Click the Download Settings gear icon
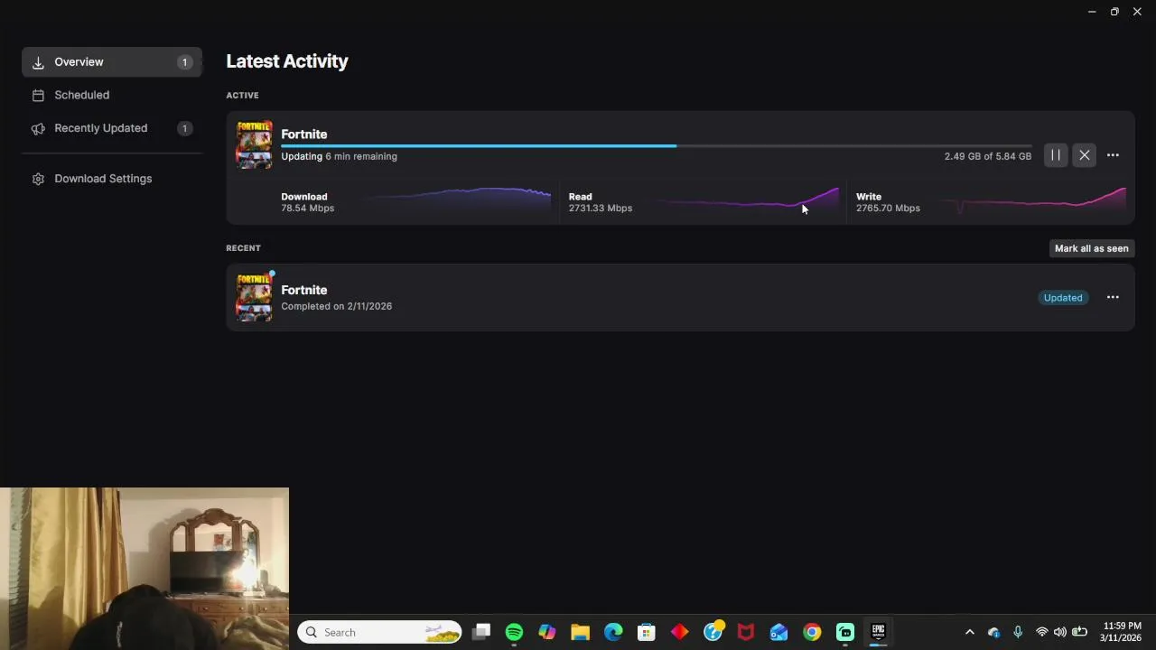 point(38,179)
